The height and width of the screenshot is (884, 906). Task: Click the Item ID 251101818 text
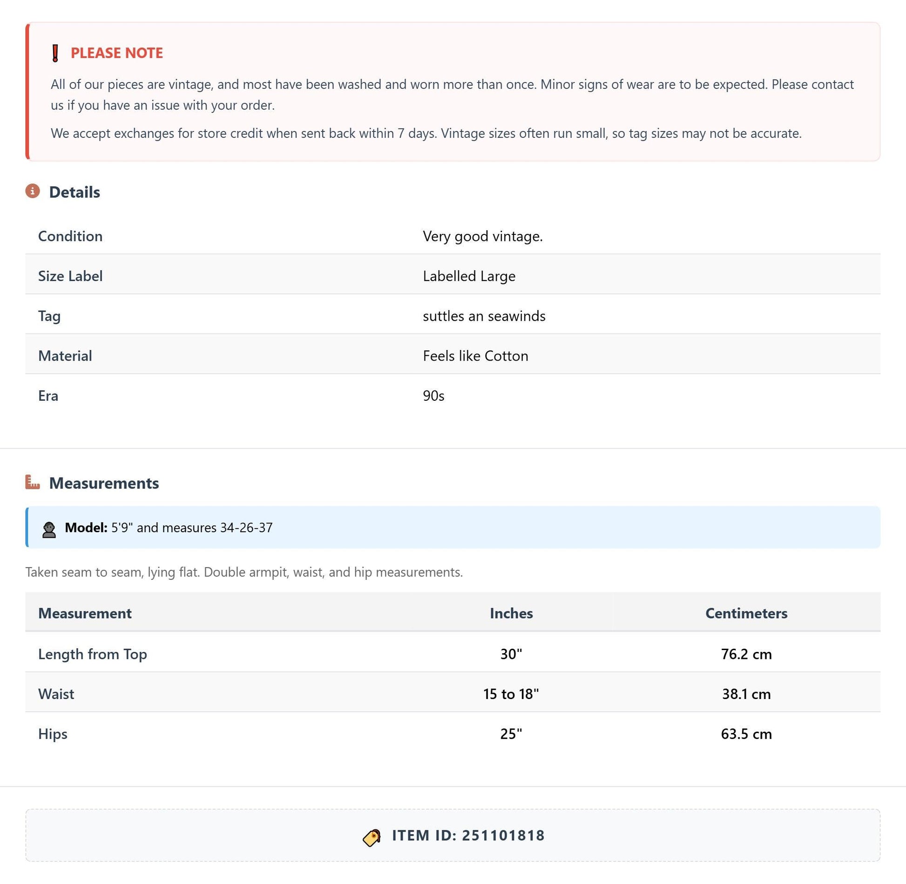(x=468, y=836)
